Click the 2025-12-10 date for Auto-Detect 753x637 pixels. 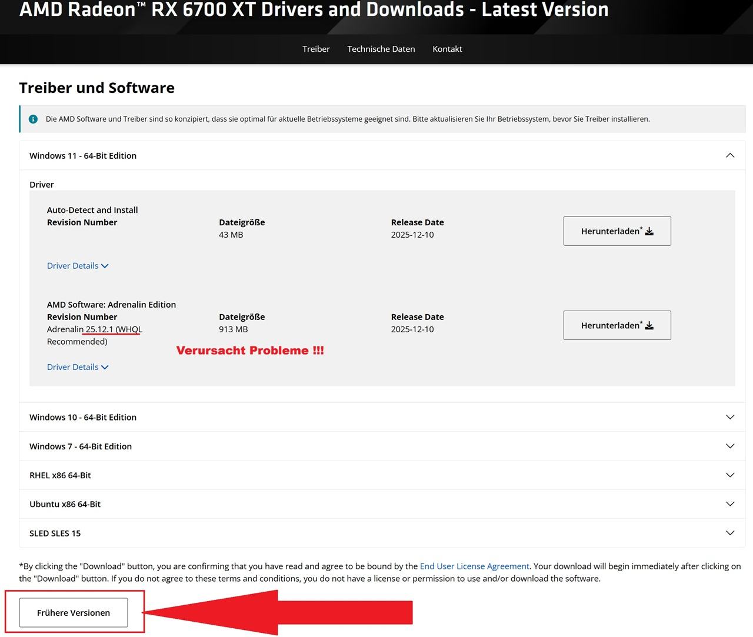(412, 235)
